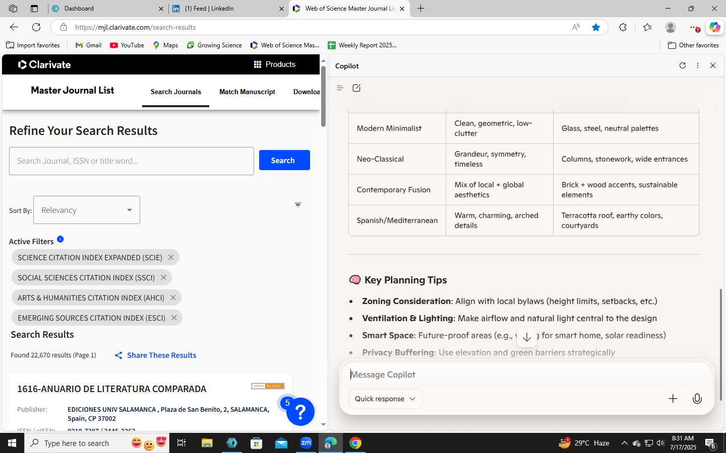Open the Weekly Report 2025 bookmark
Viewport: 726px width, 453px height.
362,45
